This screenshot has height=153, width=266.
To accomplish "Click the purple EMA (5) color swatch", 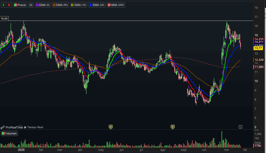I will pyautogui.click(x=37, y=5).
